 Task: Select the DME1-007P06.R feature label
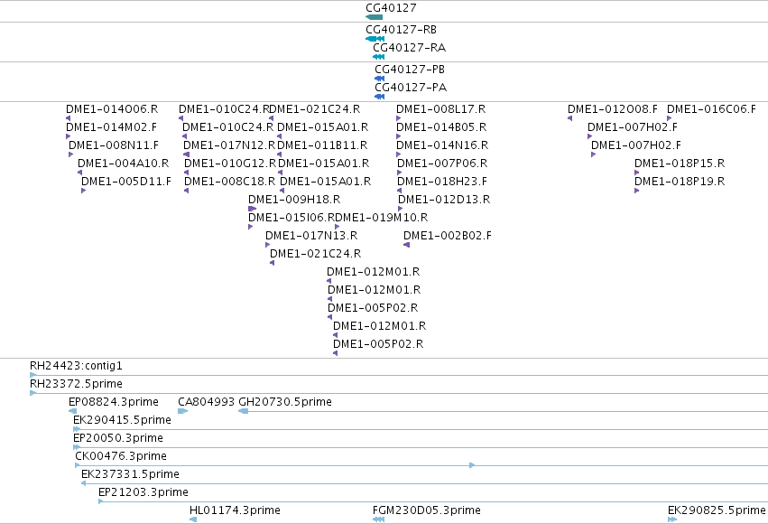click(x=442, y=164)
